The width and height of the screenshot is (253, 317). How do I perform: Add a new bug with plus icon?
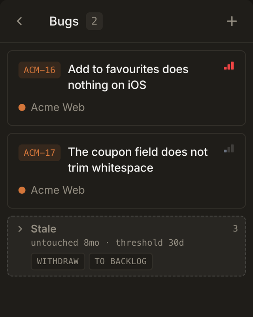(232, 21)
